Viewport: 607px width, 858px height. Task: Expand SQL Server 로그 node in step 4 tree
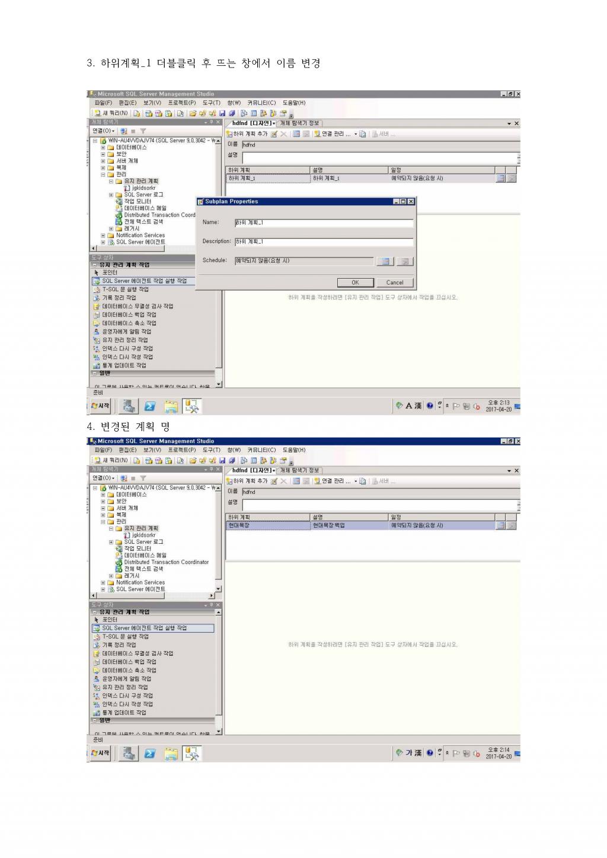click(x=111, y=542)
